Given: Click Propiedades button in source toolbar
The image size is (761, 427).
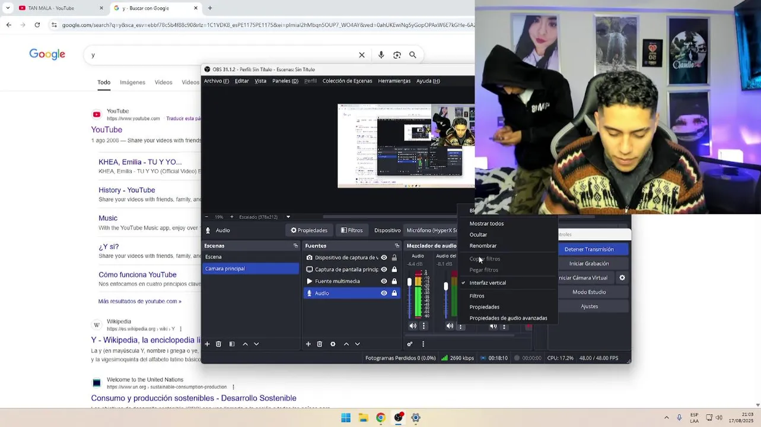Looking at the screenshot, I should (x=309, y=230).
